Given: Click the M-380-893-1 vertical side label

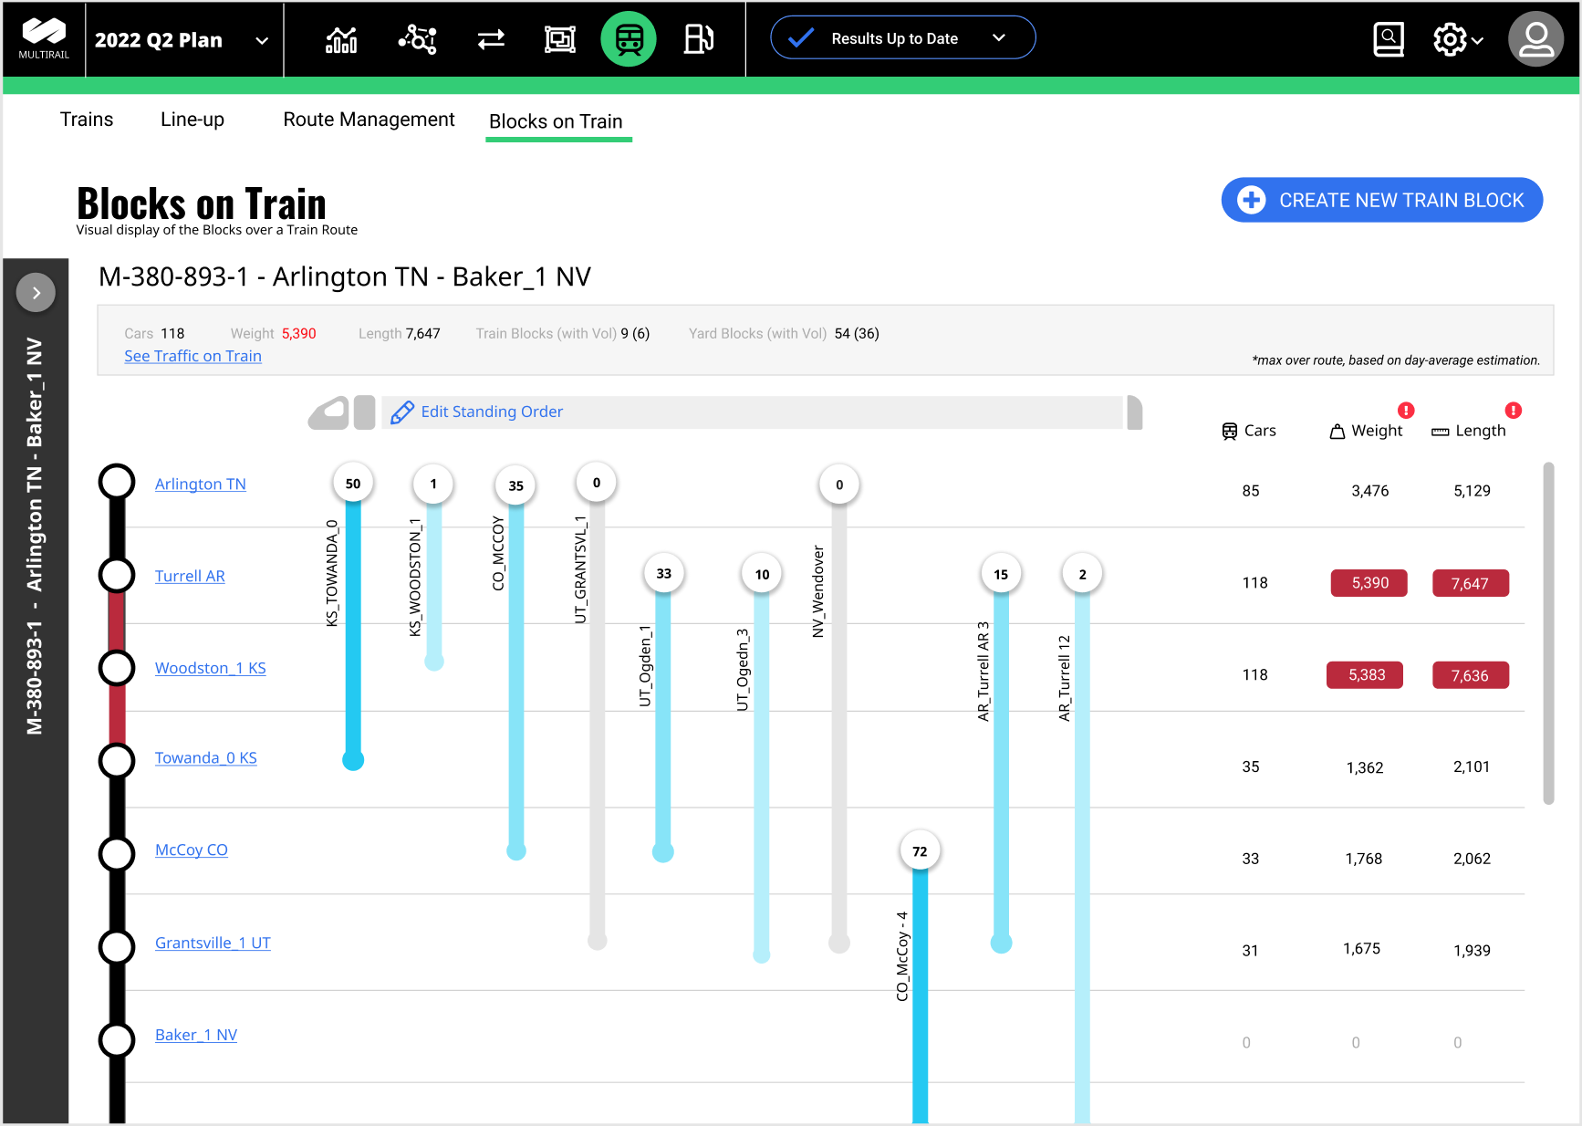Looking at the screenshot, I should [x=35, y=537].
